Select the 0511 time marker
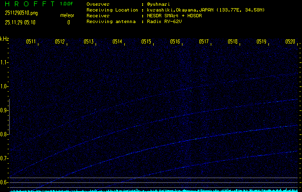The height and width of the screenshot is (192, 302). pyautogui.click(x=31, y=42)
